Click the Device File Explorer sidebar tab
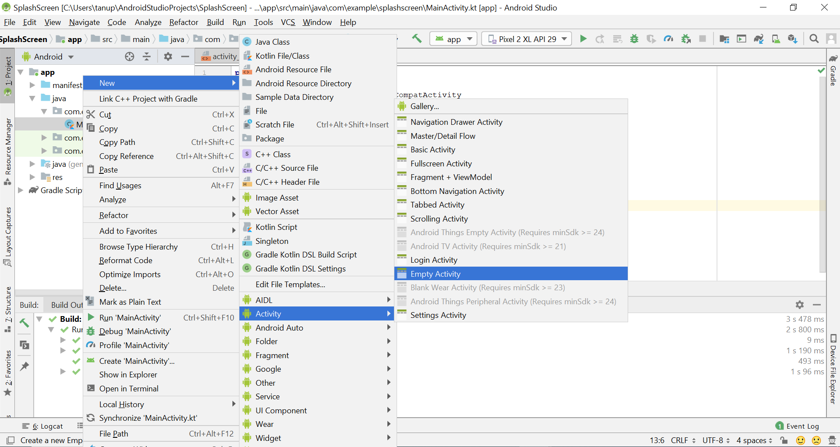 coord(833,369)
